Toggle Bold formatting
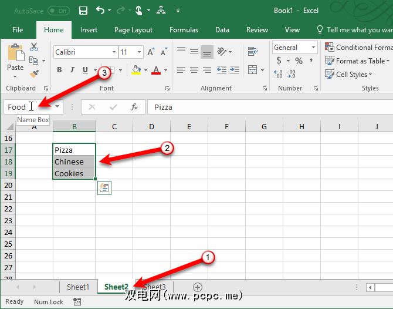Viewport: 393px width, 309px height. coord(59,70)
